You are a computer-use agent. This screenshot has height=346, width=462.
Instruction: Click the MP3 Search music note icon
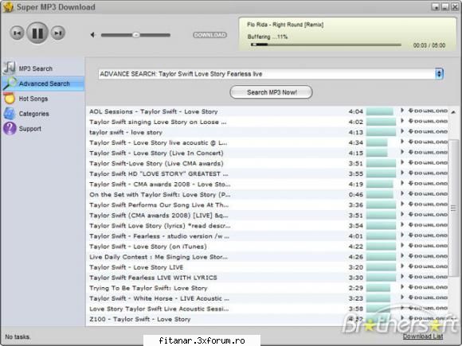coord(10,68)
